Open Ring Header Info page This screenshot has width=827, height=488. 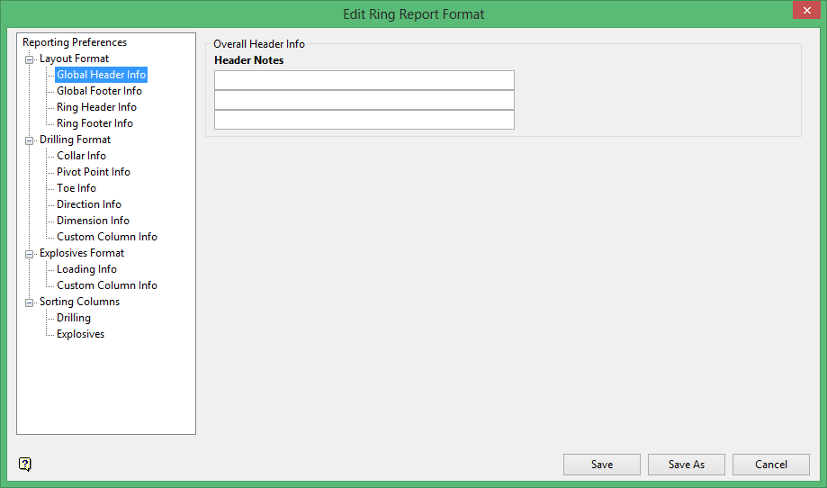[x=96, y=107]
